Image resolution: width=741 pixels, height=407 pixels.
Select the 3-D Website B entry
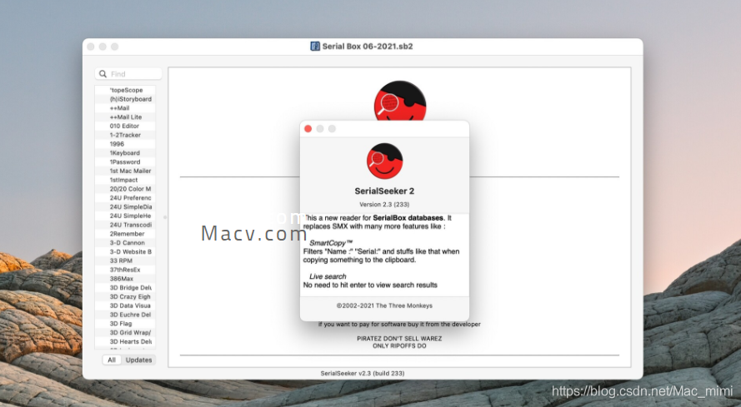pos(125,251)
